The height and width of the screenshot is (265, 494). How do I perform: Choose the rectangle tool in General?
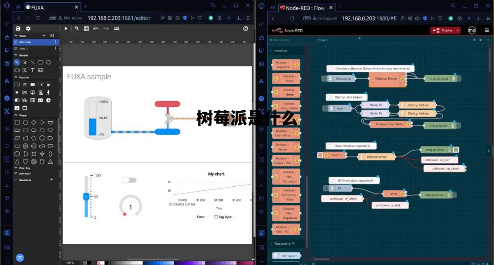pyautogui.click(x=40, y=62)
